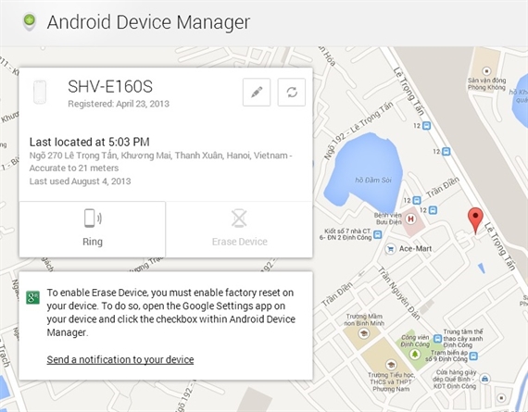Open Send a notification to your device link
Screen dimensions: 528x412
[120, 359]
